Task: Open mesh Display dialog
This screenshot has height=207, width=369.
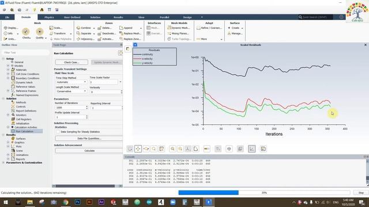Action: tap(11, 28)
